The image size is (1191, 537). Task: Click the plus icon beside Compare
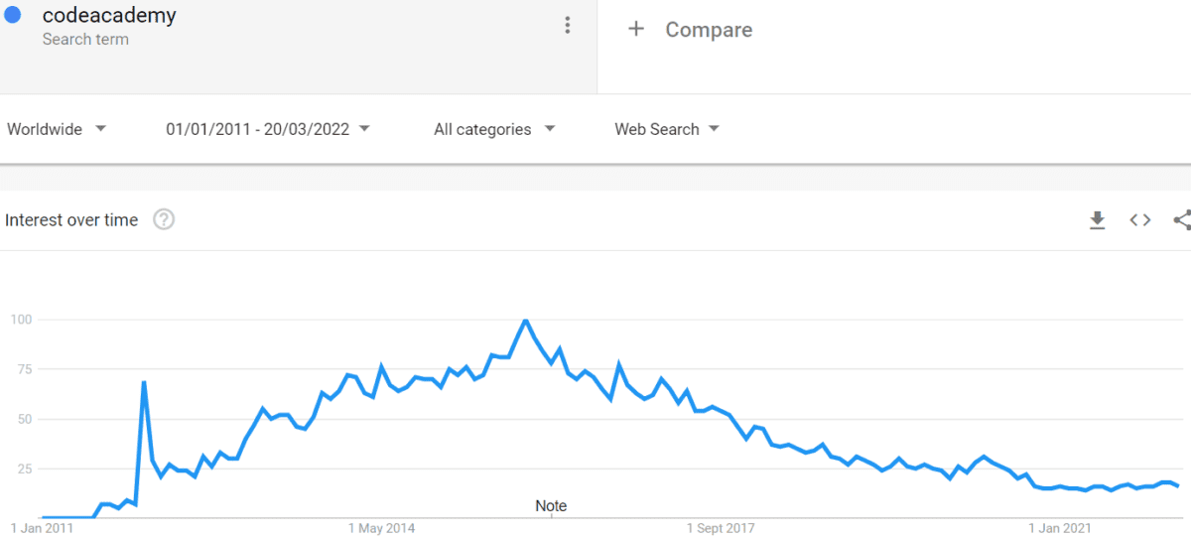click(636, 30)
